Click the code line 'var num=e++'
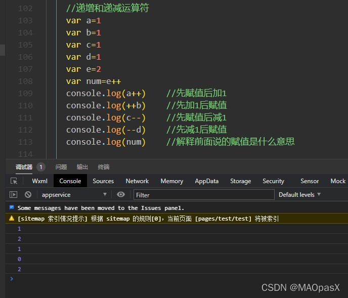The width and height of the screenshot is (348, 298). click(x=94, y=81)
